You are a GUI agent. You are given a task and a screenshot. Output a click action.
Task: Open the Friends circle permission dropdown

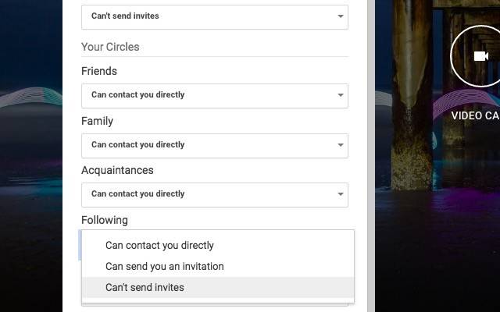coord(214,95)
